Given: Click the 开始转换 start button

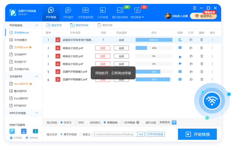Looking at the screenshot, I should click(x=197, y=134).
